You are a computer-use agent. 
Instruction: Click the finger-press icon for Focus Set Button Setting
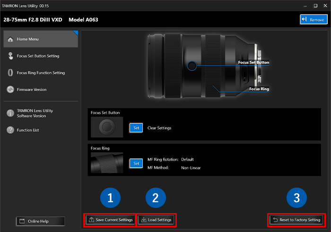tap(10, 56)
